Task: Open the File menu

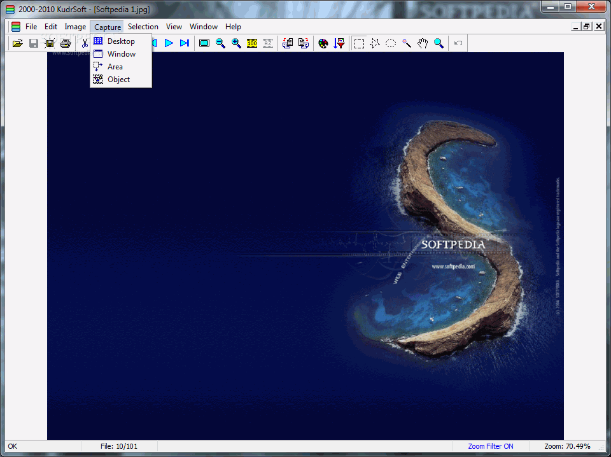Action: [31, 27]
